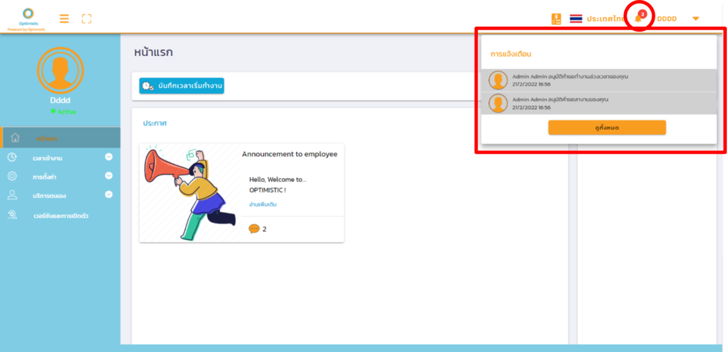
Task: Click the บันทึกเวลาเริ่มทำงาน button
Action: [x=182, y=86]
